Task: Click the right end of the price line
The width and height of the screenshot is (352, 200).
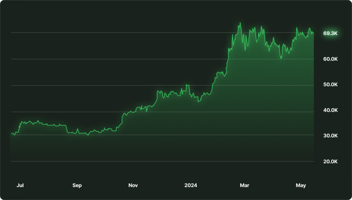Action: pos(313,33)
